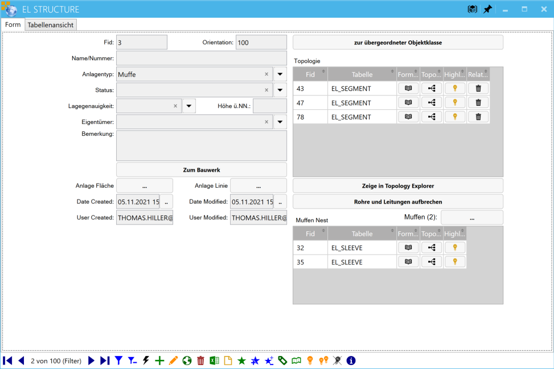Open topology for EL_SEGMENT Fid 47
This screenshot has width=554, height=369.
pos(431,103)
